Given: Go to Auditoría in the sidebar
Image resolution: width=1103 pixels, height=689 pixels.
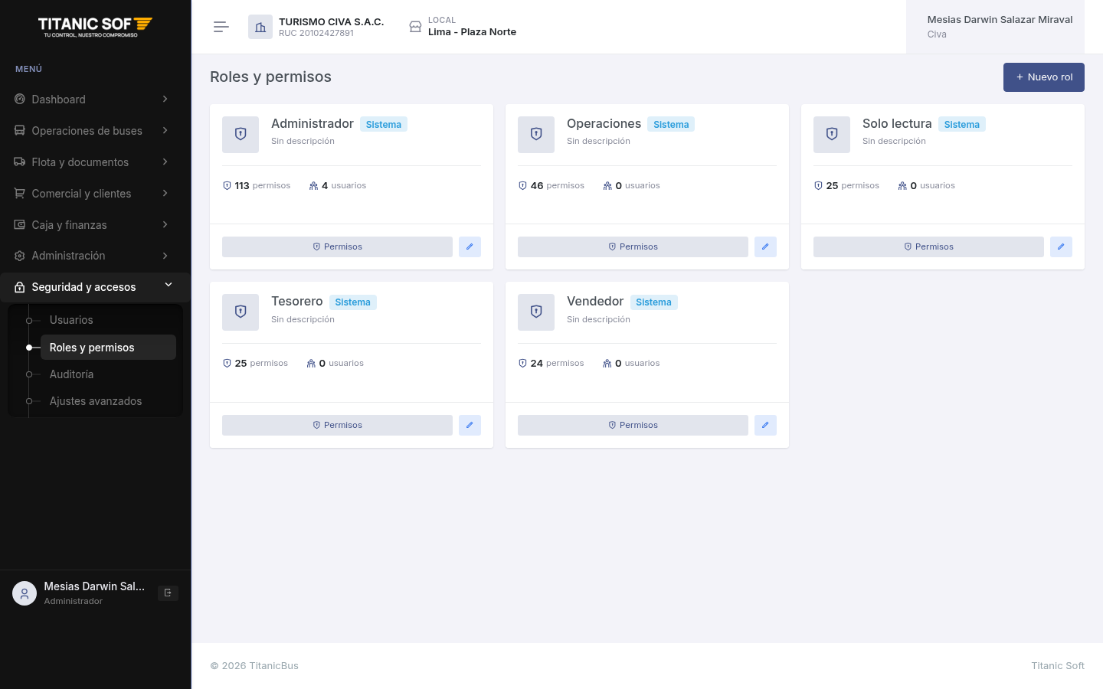Looking at the screenshot, I should tap(108, 374).
